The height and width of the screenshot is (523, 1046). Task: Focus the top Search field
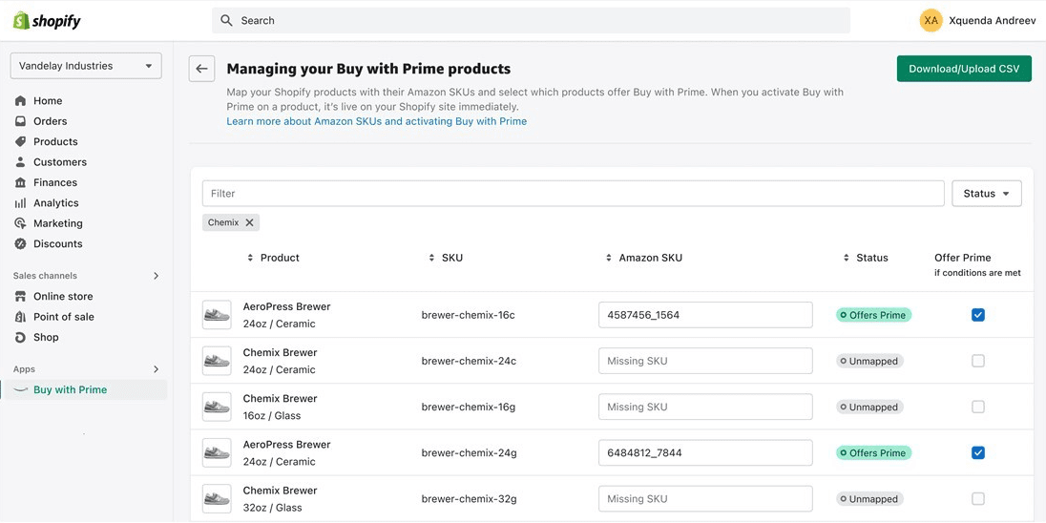click(x=531, y=21)
